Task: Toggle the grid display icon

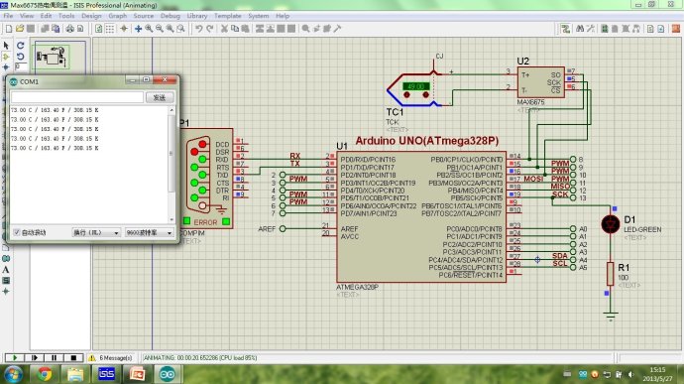Action: point(110,29)
